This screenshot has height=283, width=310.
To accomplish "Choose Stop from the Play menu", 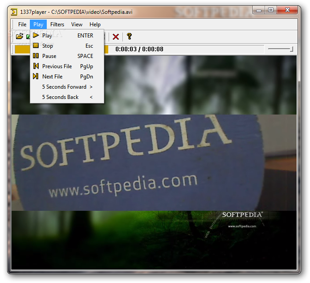I will [67, 46].
